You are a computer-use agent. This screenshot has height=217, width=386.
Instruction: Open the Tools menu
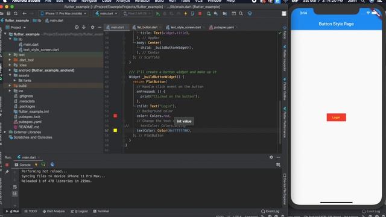tap(185, 1)
